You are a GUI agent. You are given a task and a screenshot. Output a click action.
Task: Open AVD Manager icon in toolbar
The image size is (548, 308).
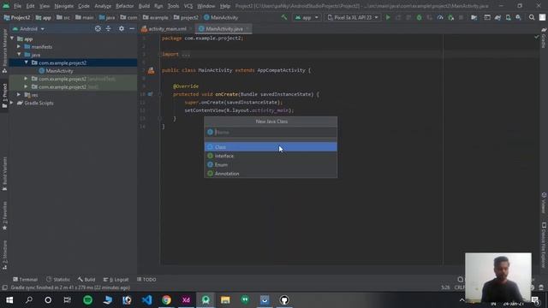click(x=508, y=17)
